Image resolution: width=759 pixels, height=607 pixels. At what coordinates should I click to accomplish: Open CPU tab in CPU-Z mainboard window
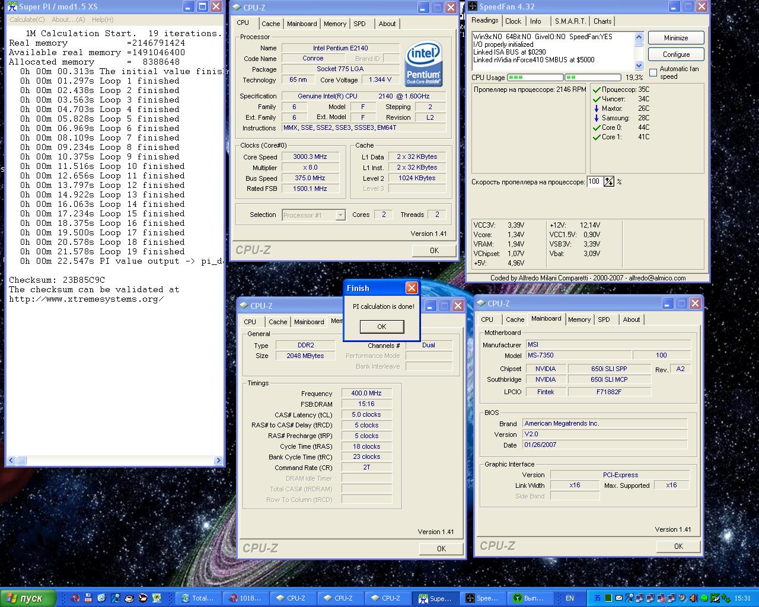click(487, 320)
